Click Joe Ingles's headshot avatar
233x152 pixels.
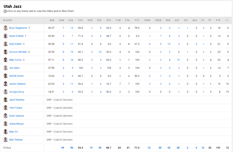pos(5,68)
